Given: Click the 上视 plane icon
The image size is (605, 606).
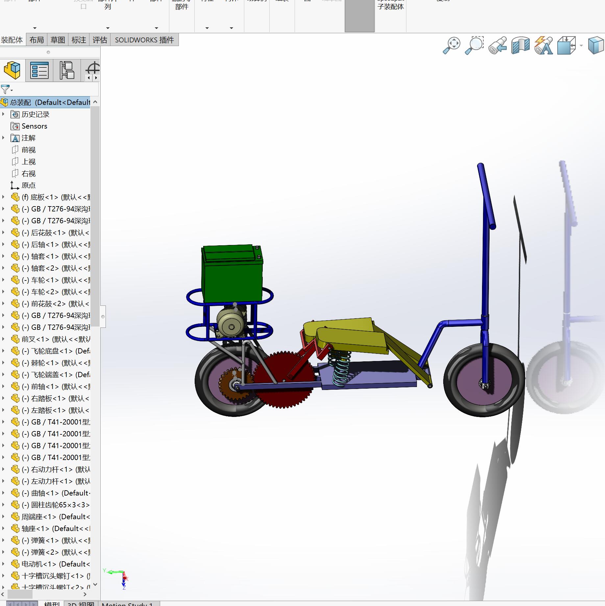Looking at the screenshot, I should [x=15, y=162].
